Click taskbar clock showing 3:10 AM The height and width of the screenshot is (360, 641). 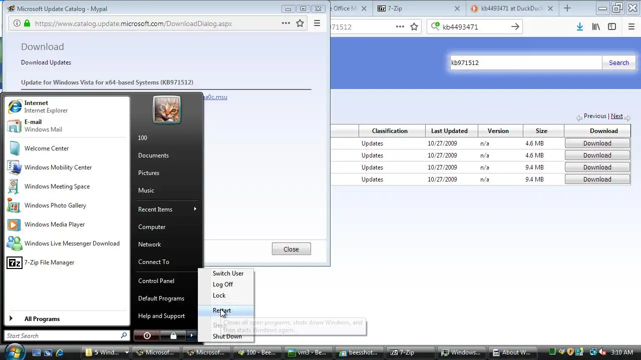pyautogui.click(x=622, y=352)
